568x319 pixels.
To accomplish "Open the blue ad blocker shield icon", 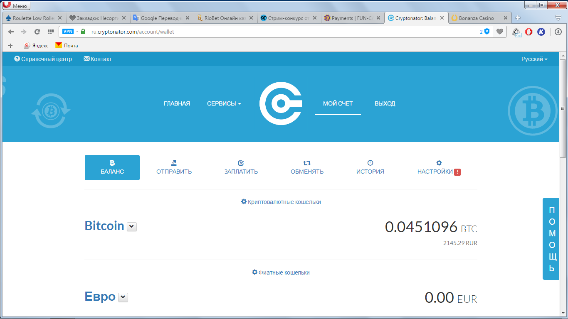I will click(487, 32).
